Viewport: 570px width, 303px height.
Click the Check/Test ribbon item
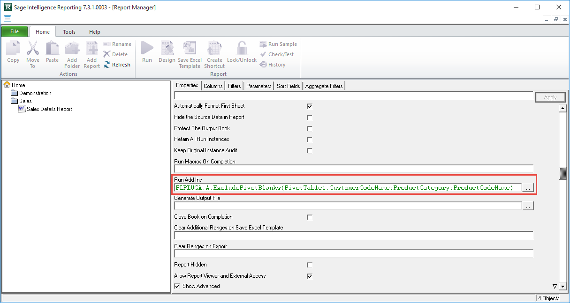[x=277, y=54]
